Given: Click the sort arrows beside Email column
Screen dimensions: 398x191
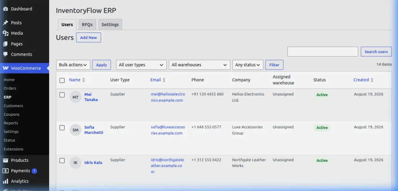Looking at the screenshot, I should (x=164, y=80).
